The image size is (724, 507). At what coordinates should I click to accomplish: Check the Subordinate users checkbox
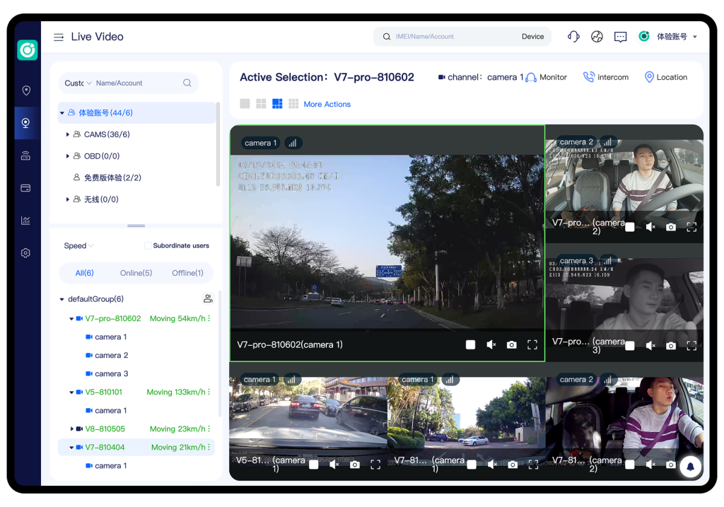pos(148,245)
